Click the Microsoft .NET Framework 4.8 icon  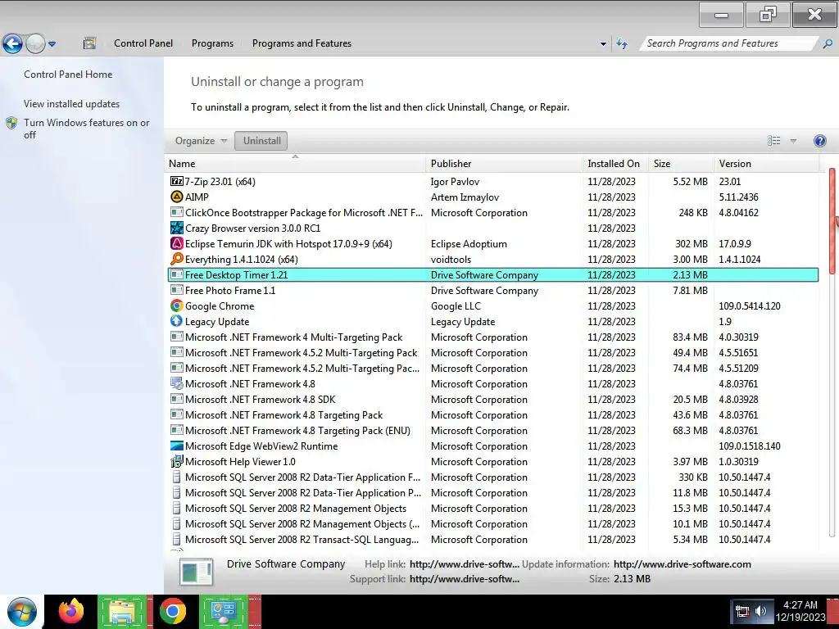click(x=177, y=383)
